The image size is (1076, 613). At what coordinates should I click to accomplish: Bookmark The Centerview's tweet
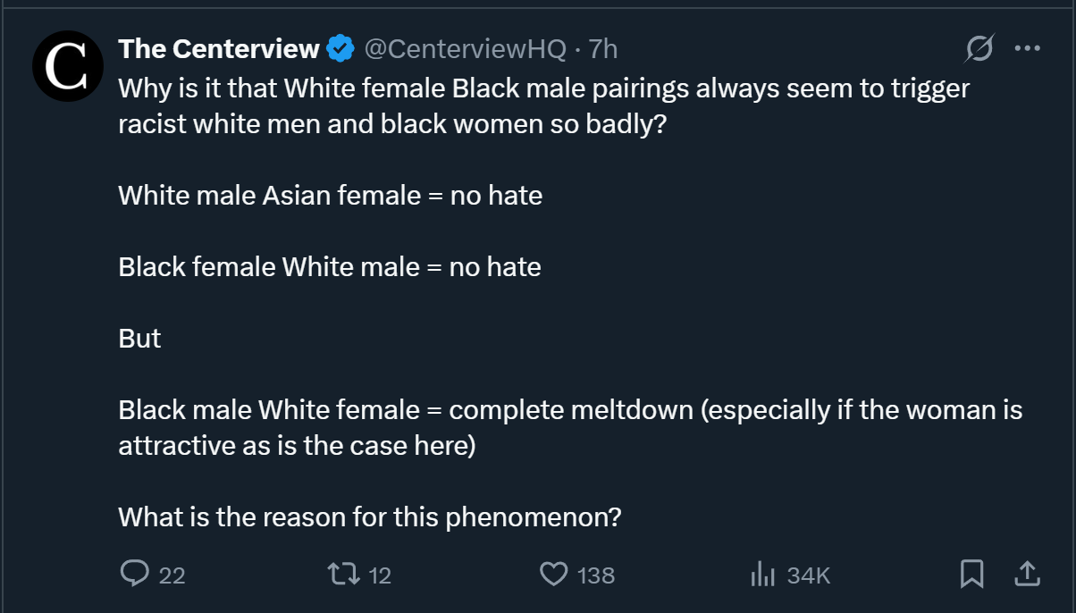[x=971, y=574]
